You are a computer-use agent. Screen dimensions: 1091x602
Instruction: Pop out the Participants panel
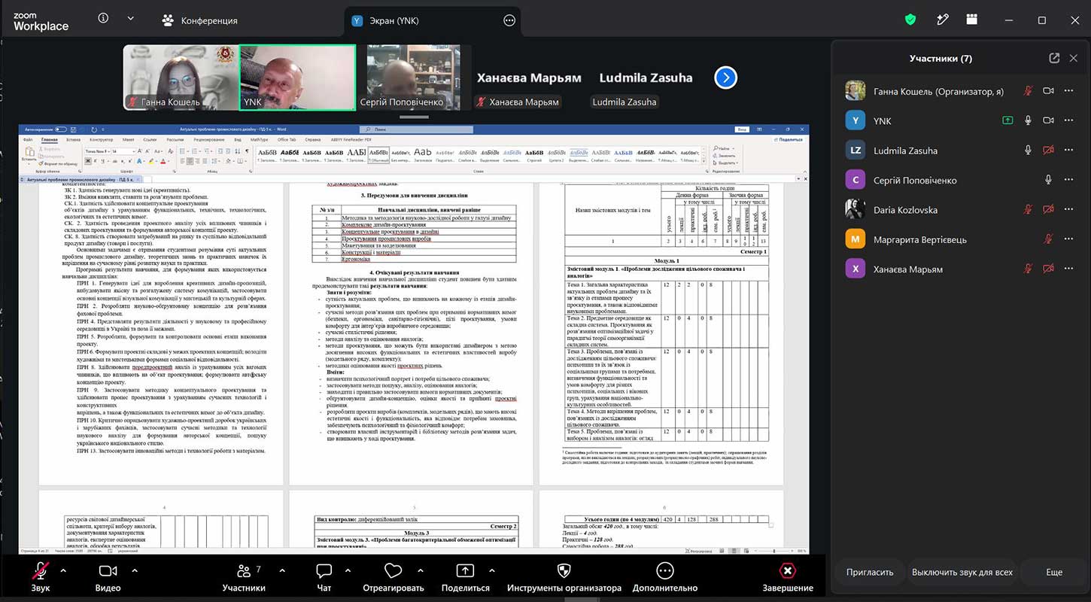(1054, 58)
